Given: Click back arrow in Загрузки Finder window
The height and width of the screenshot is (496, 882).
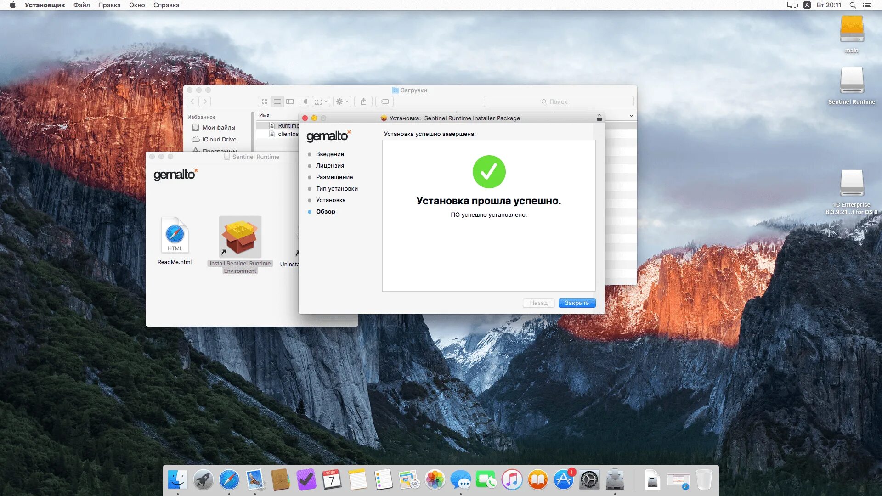Looking at the screenshot, I should pos(192,101).
